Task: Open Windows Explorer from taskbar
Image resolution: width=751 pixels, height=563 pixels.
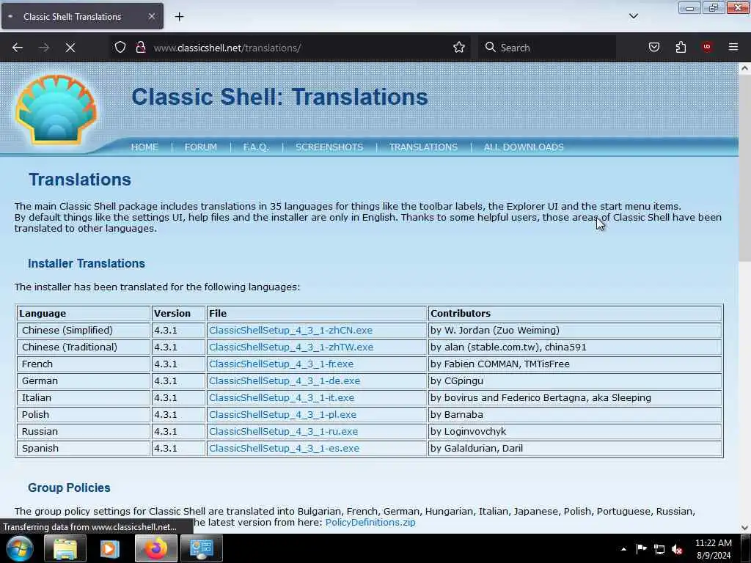Action: tap(65, 548)
